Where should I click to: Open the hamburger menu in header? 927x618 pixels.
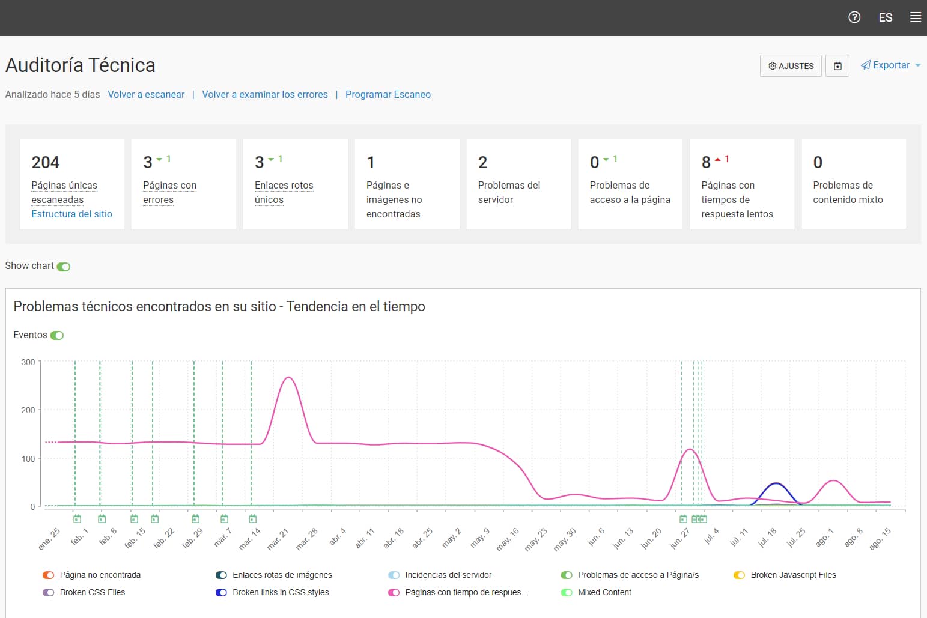(916, 17)
